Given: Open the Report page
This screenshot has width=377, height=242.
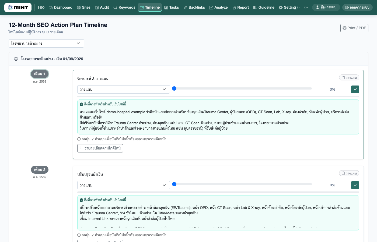Looking at the screenshot, I should coord(240,8).
